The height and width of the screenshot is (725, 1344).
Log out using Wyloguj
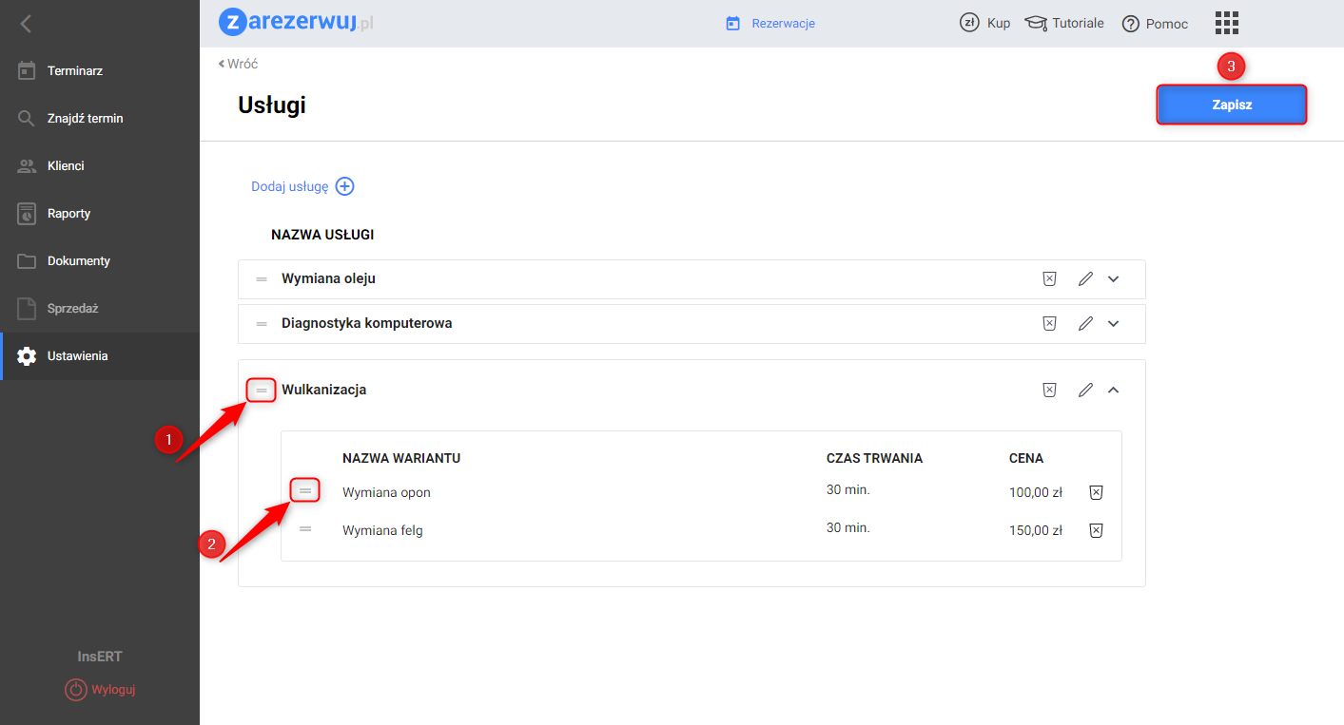coord(100,690)
